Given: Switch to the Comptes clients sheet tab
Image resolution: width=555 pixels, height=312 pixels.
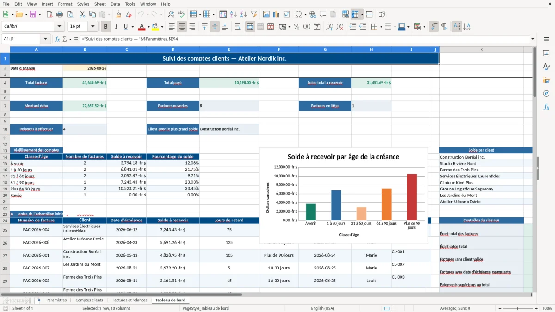Looking at the screenshot, I should click(89, 300).
